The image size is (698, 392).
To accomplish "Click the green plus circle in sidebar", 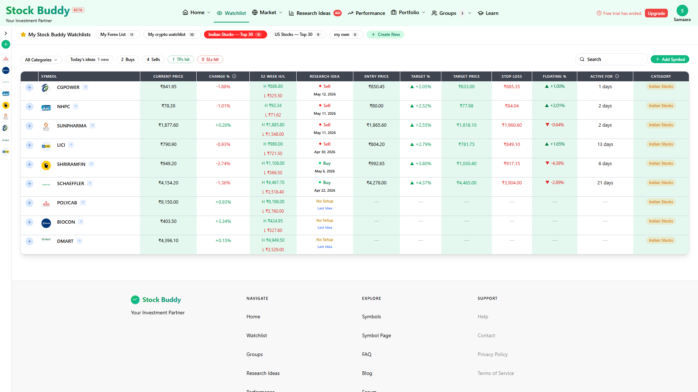I will (6, 44).
